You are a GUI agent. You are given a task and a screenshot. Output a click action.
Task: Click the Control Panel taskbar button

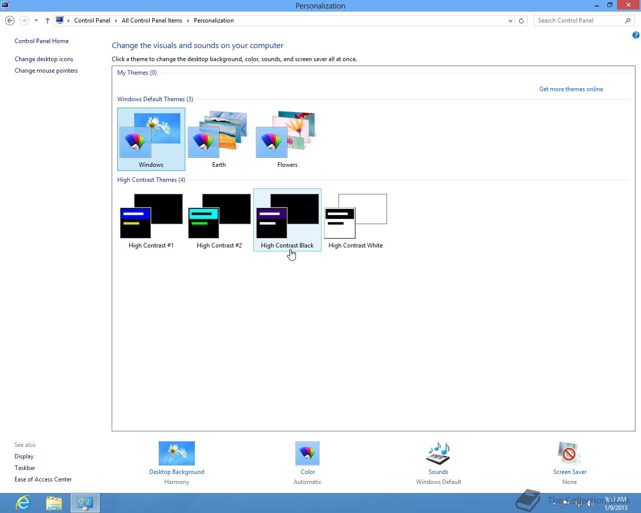(85, 503)
